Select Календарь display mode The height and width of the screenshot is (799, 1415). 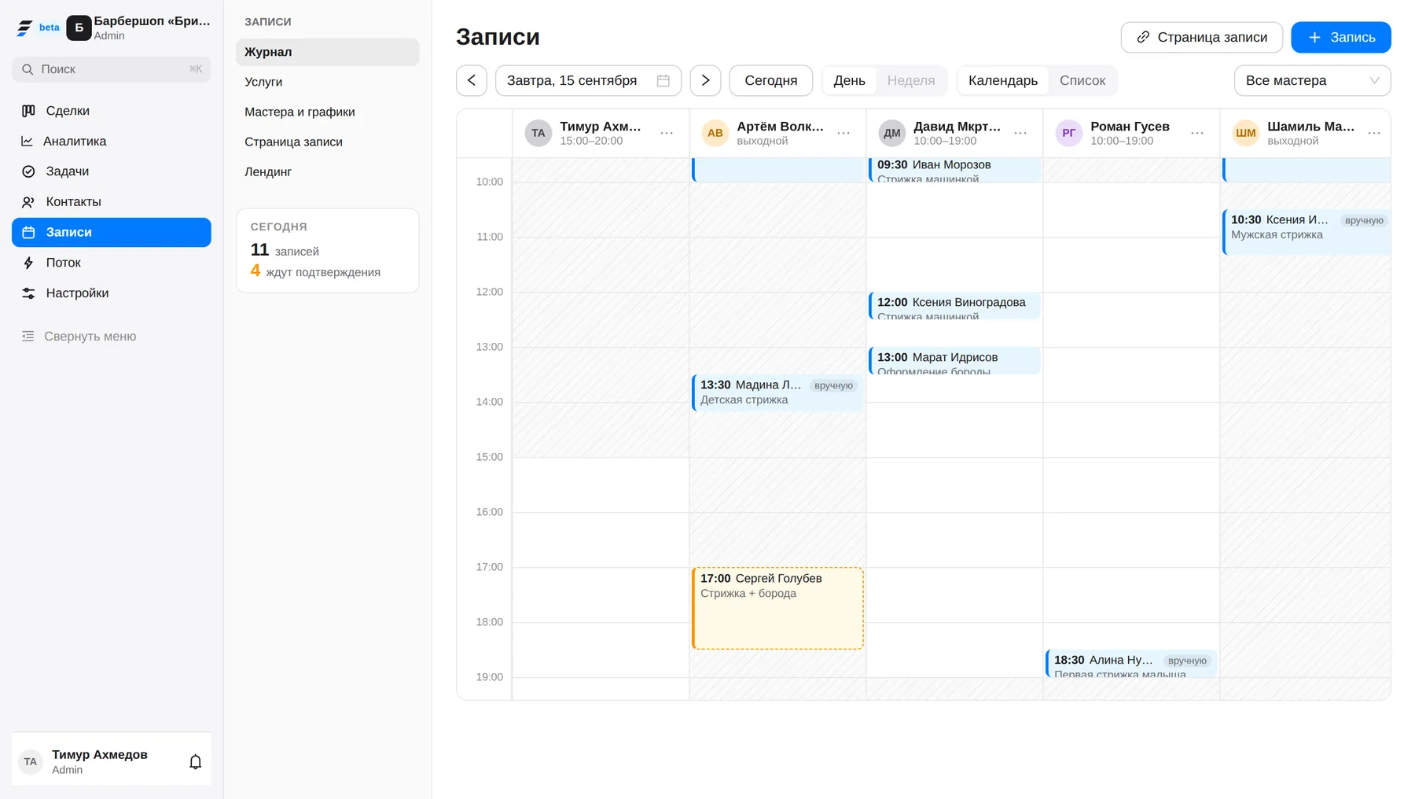click(x=1003, y=80)
